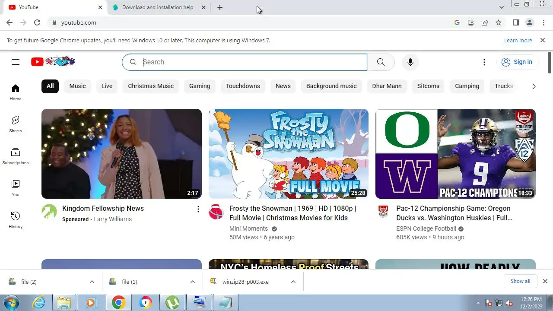Click the install app icon in the address bar
Viewport: 553px width, 311px height.
coord(471,22)
